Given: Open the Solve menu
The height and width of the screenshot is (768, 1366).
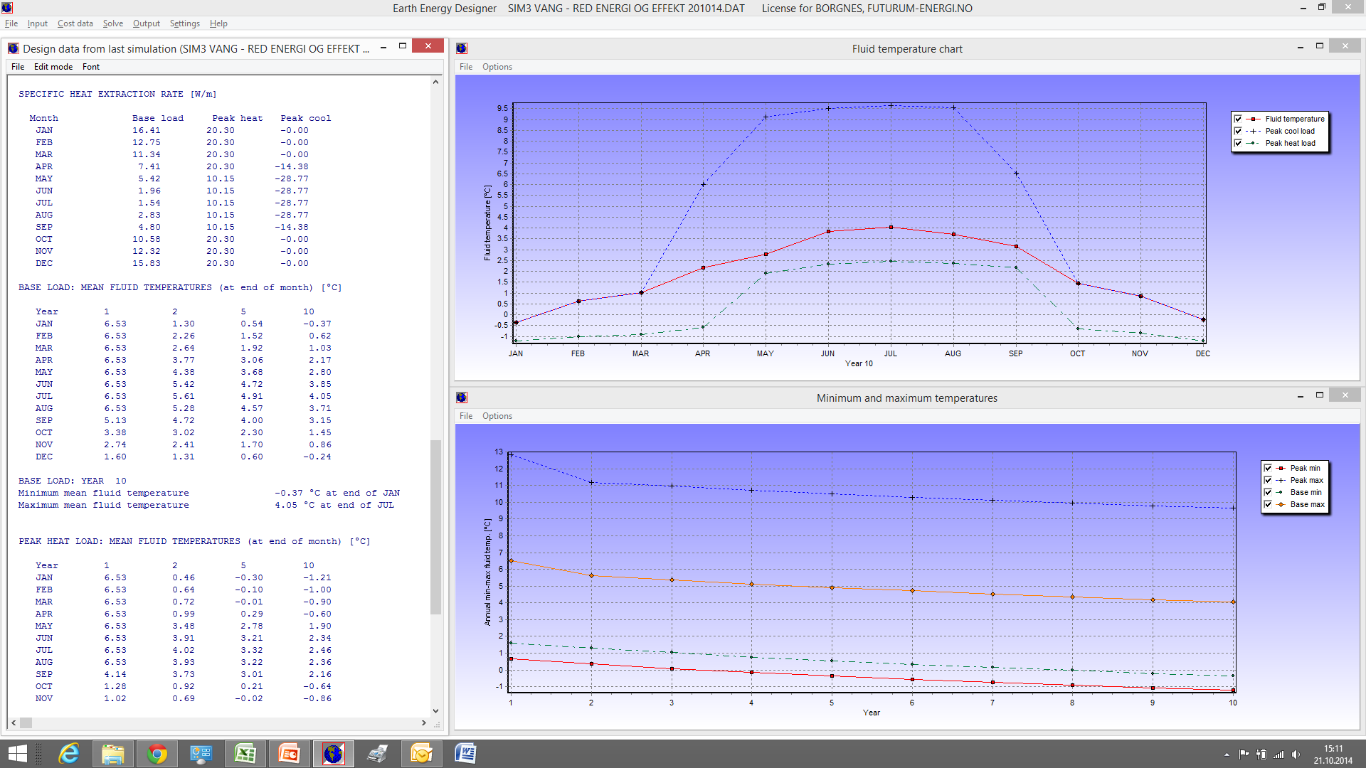Looking at the screenshot, I should pyautogui.click(x=113, y=23).
